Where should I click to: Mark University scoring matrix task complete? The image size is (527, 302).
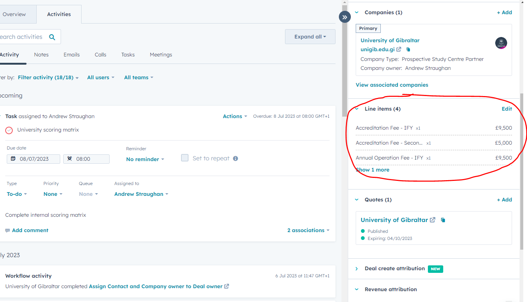point(9,130)
